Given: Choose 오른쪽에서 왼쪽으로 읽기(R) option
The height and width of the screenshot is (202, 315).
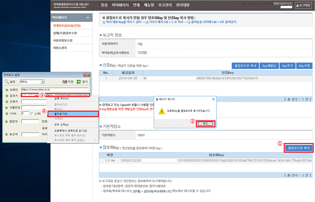Looking at the screenshot, I should [x=73, y=131].
